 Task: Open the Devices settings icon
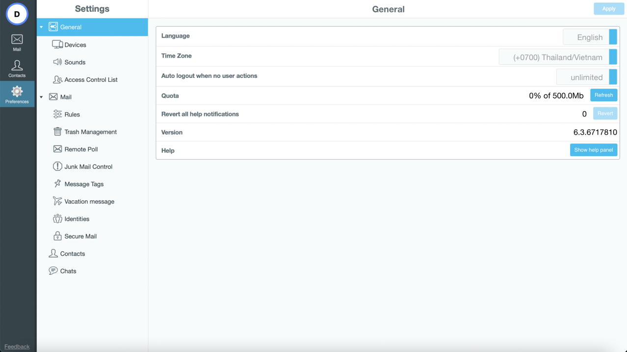click(x=57, y=45)
